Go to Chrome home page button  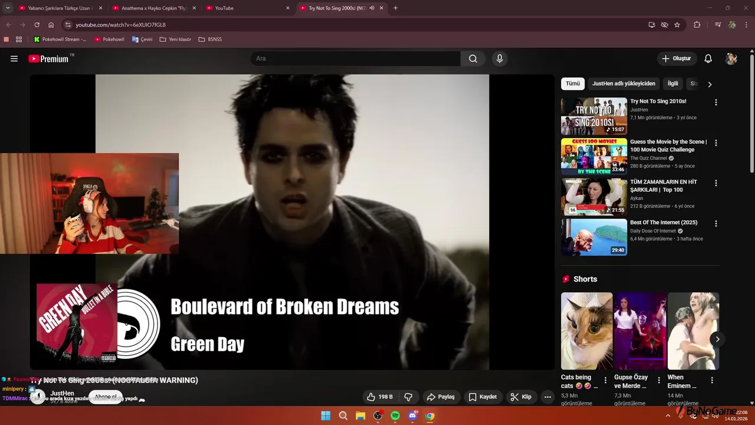click(x=51, y=25)
